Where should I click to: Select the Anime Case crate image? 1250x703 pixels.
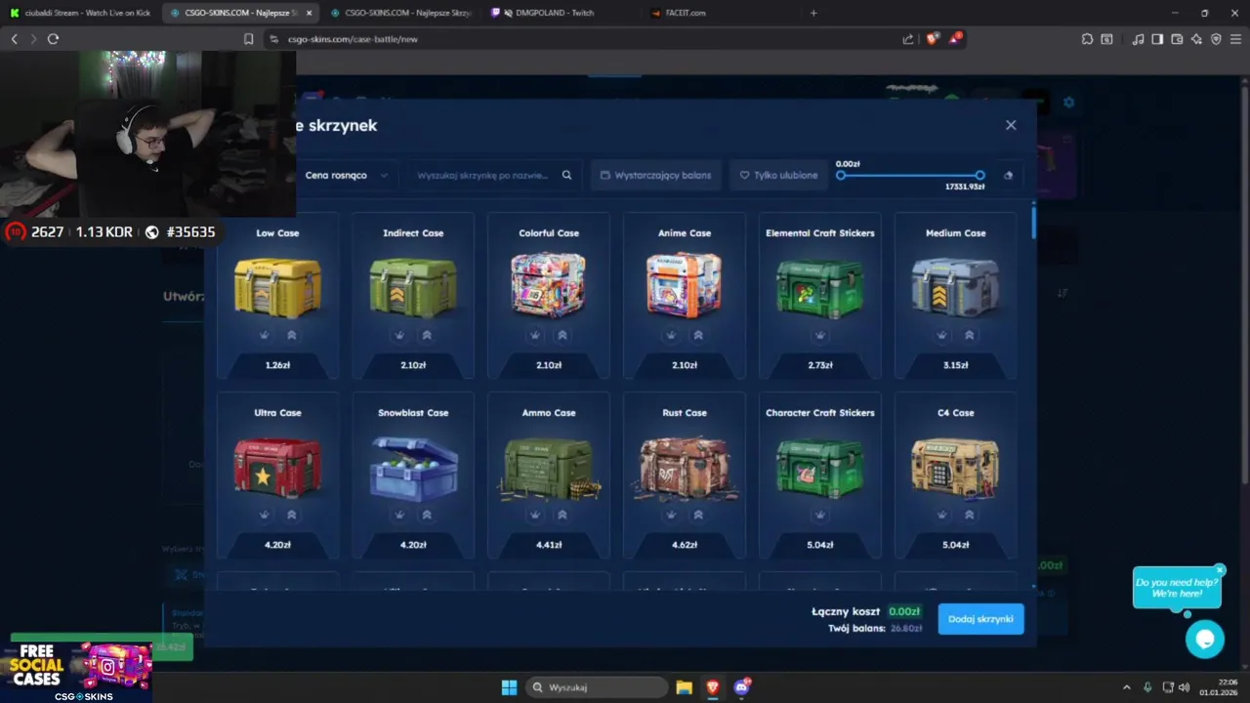coord(684,284)
